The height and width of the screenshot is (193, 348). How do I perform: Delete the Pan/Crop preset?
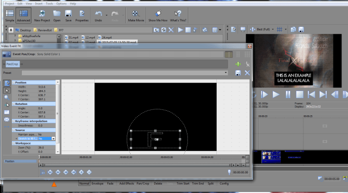click(247, 73)
